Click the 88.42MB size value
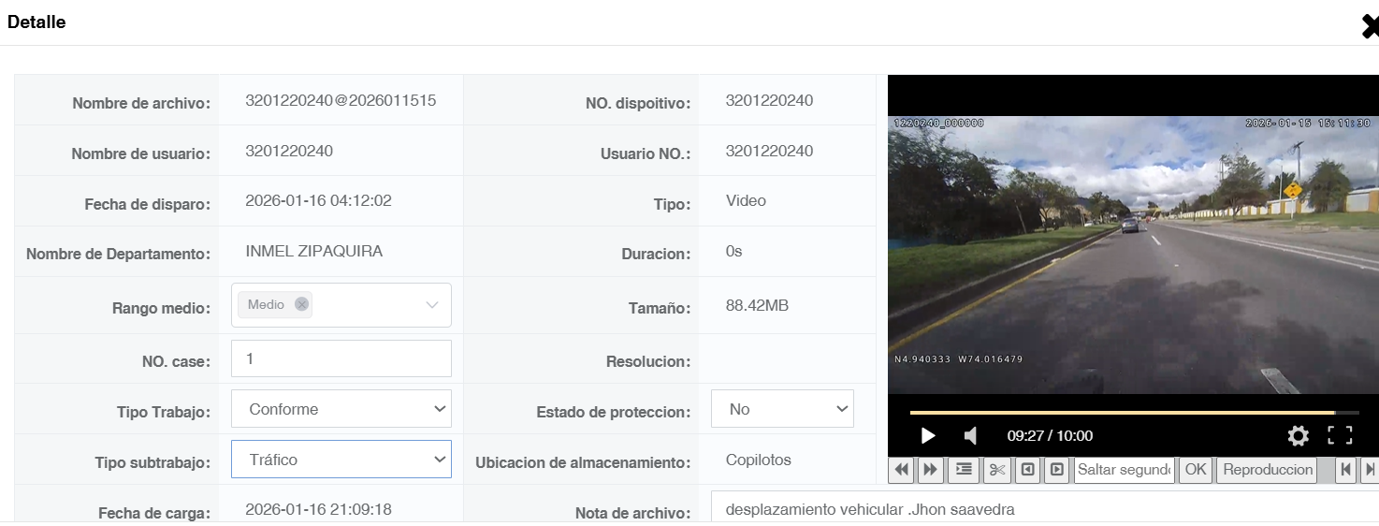 [x=757, y=305]
